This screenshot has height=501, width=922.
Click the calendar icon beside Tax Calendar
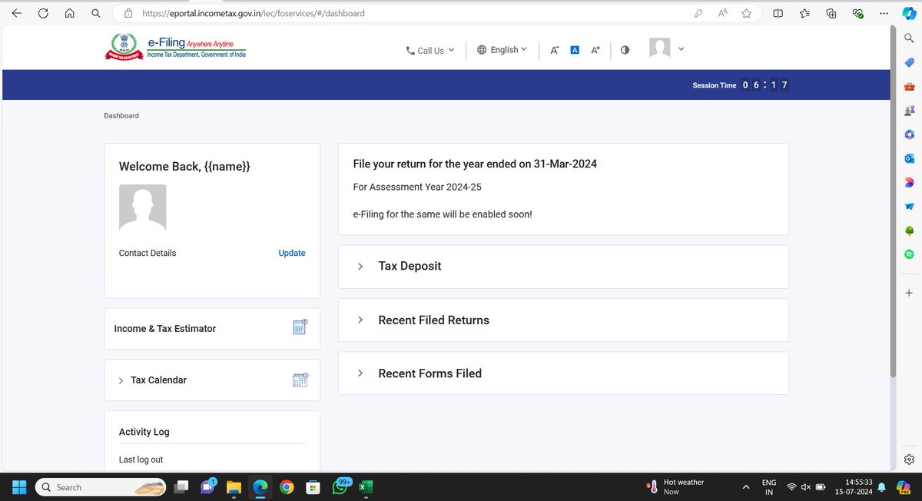(300, 379)
